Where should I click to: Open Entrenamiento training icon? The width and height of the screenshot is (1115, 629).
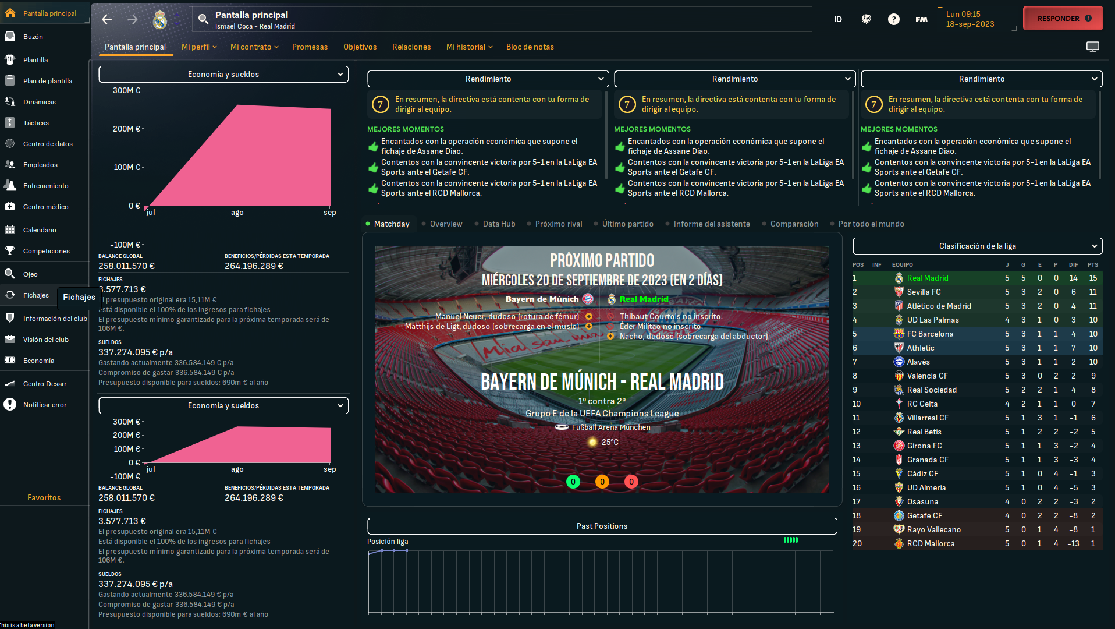click(10, 185)
